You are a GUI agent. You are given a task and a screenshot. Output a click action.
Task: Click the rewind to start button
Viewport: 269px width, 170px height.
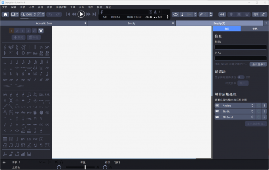click(68, 14)
